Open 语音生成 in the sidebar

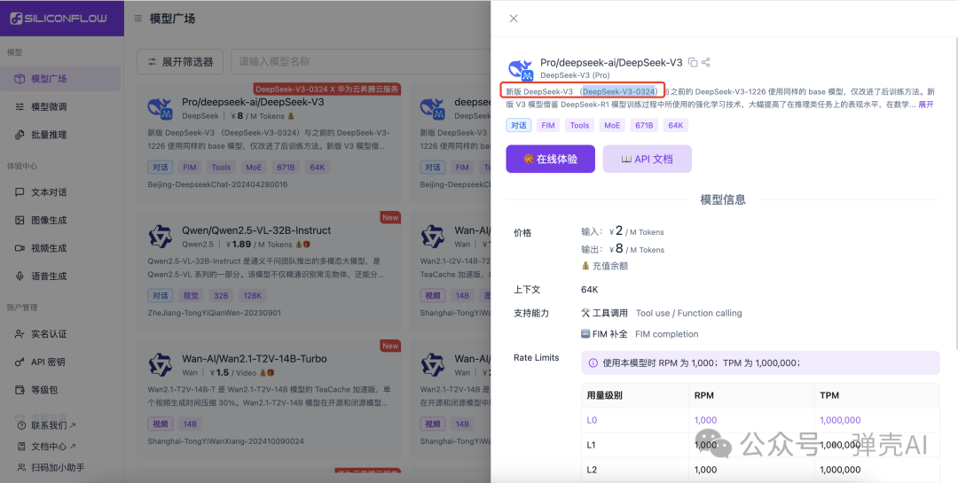click(x=60, y=277)
